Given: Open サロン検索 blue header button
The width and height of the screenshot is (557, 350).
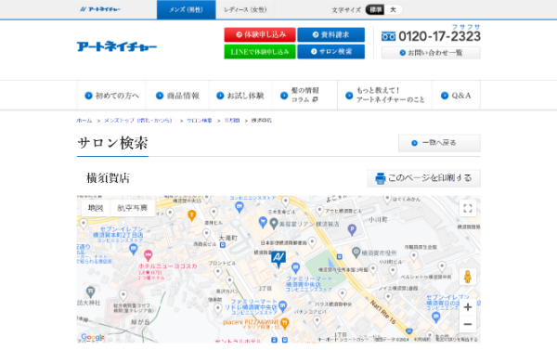Looking at the screenshot, I should click(x=330, y=51).
